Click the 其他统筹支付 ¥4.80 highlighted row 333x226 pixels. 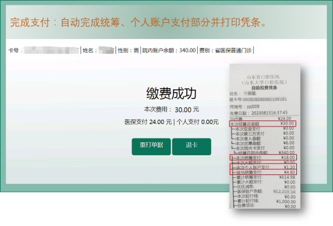click(x=263, y=172)
